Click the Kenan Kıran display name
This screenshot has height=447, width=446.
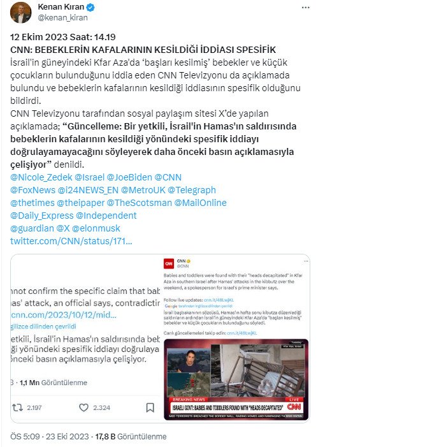point(61,7)
